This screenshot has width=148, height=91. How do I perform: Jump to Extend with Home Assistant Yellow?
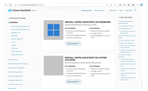coord(127,37)
